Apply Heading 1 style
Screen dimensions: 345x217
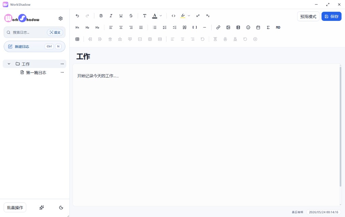[x=77, y=28]
